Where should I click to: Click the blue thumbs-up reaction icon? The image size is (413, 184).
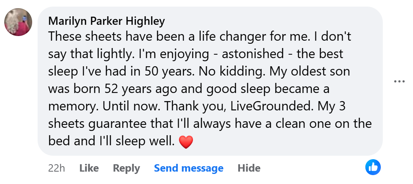373,167
